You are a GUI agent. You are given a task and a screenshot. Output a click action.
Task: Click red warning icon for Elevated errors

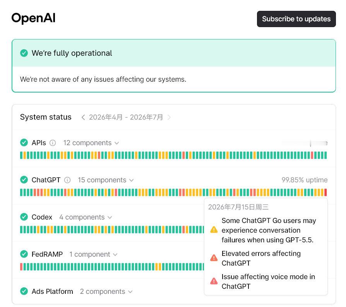[x=214, y=258]
